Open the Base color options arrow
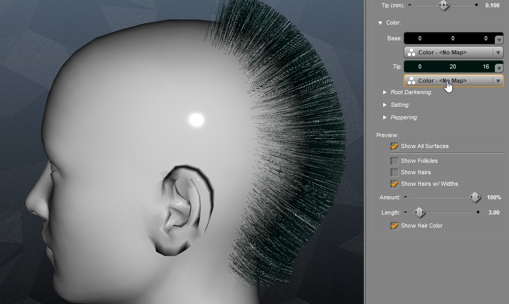The height and width of the screenshot is (304, 509). coord(499,40)
